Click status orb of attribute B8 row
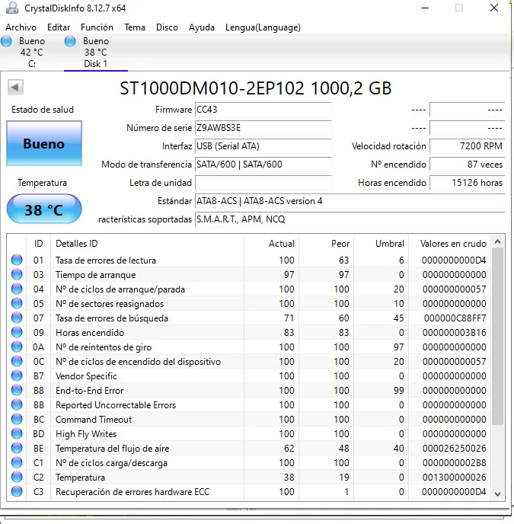 (x=17, y=390)
